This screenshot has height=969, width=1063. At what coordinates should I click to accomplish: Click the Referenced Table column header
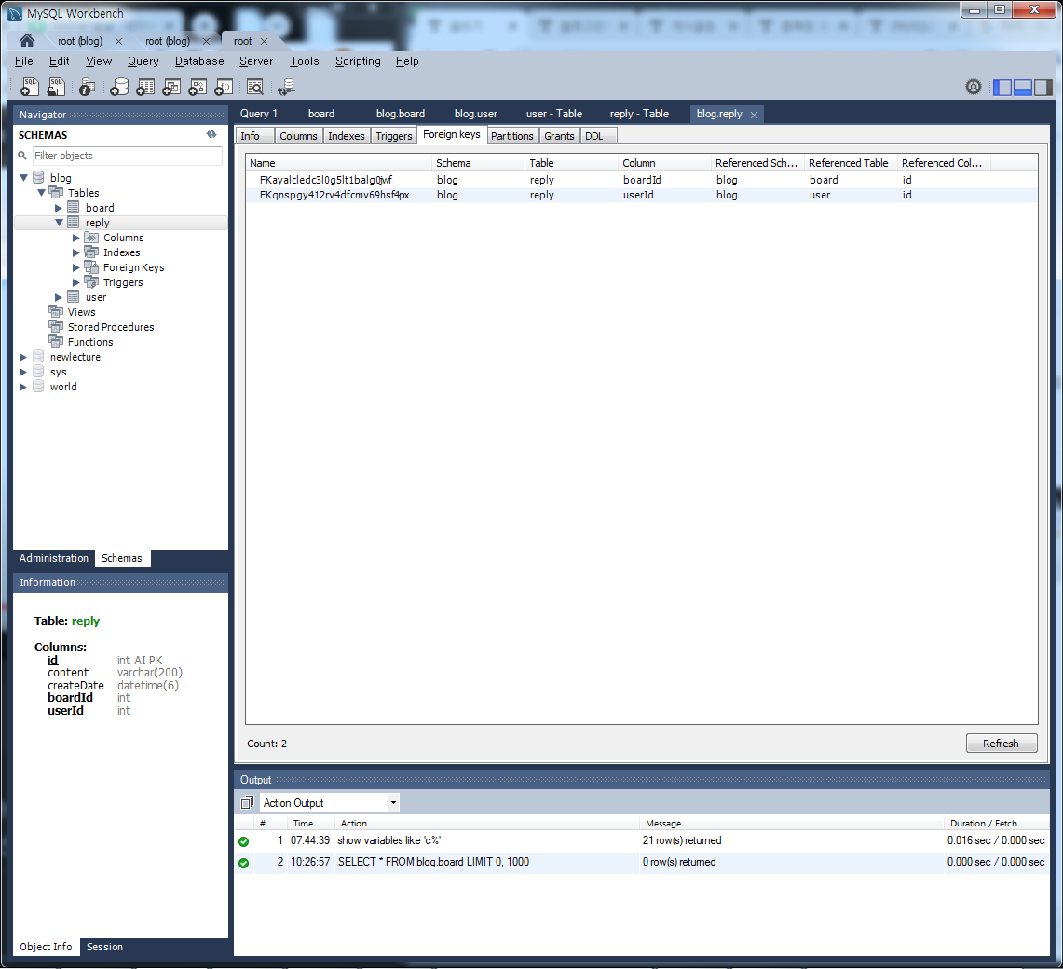851,163
